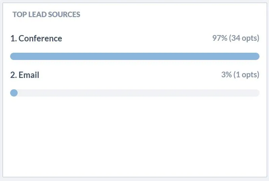Image resolution: width=269 pixels, height=181 pixels.
Task: Click the 97% percentage value
Action: 220,38
